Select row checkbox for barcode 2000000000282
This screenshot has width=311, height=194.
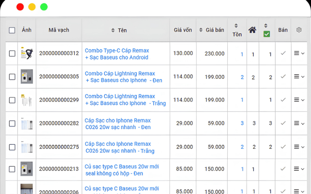[x=12, y=123]
